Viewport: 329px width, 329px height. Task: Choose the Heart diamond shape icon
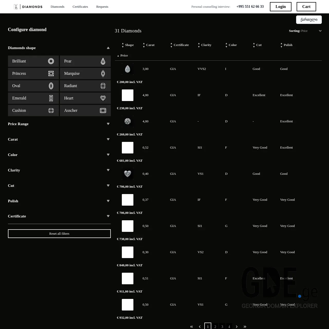coord(103,98)
